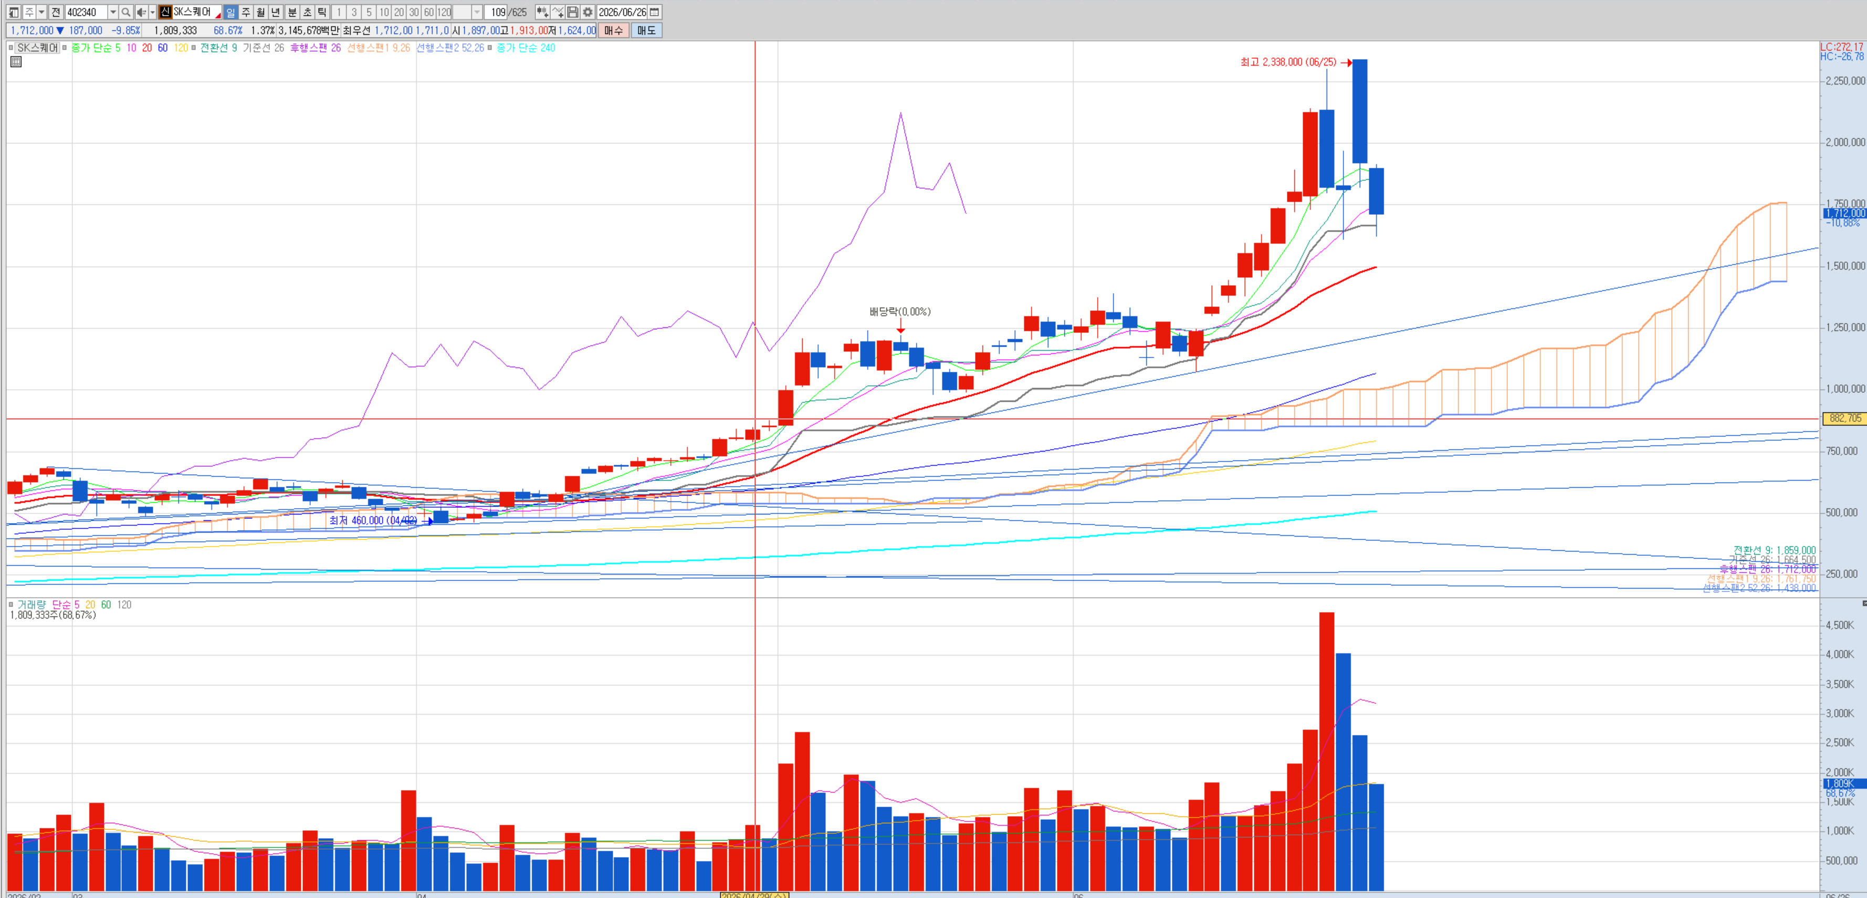Viewport: 1867px width, 898px height.
Task: Click the date field 2026/06/26
Action: [622, 12]
